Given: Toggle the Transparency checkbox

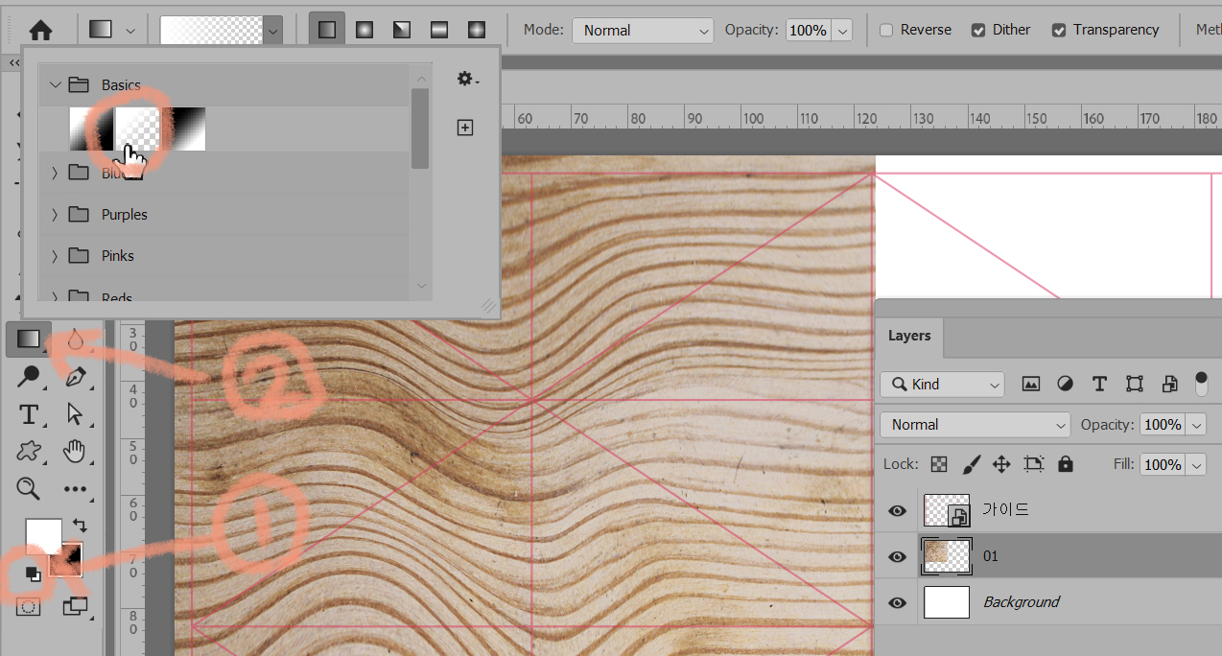Looking at the screenshot, I should click(x=1059, y=31).
